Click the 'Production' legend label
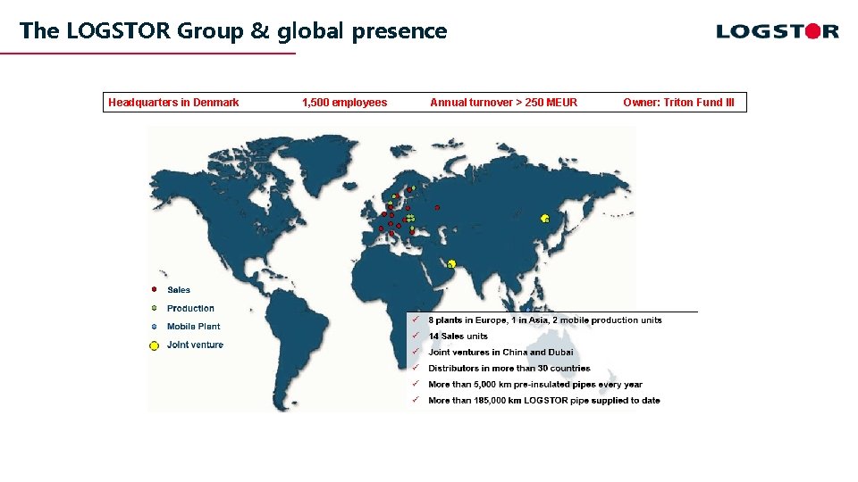Screen dimensions: 858x482 (190, 308)
